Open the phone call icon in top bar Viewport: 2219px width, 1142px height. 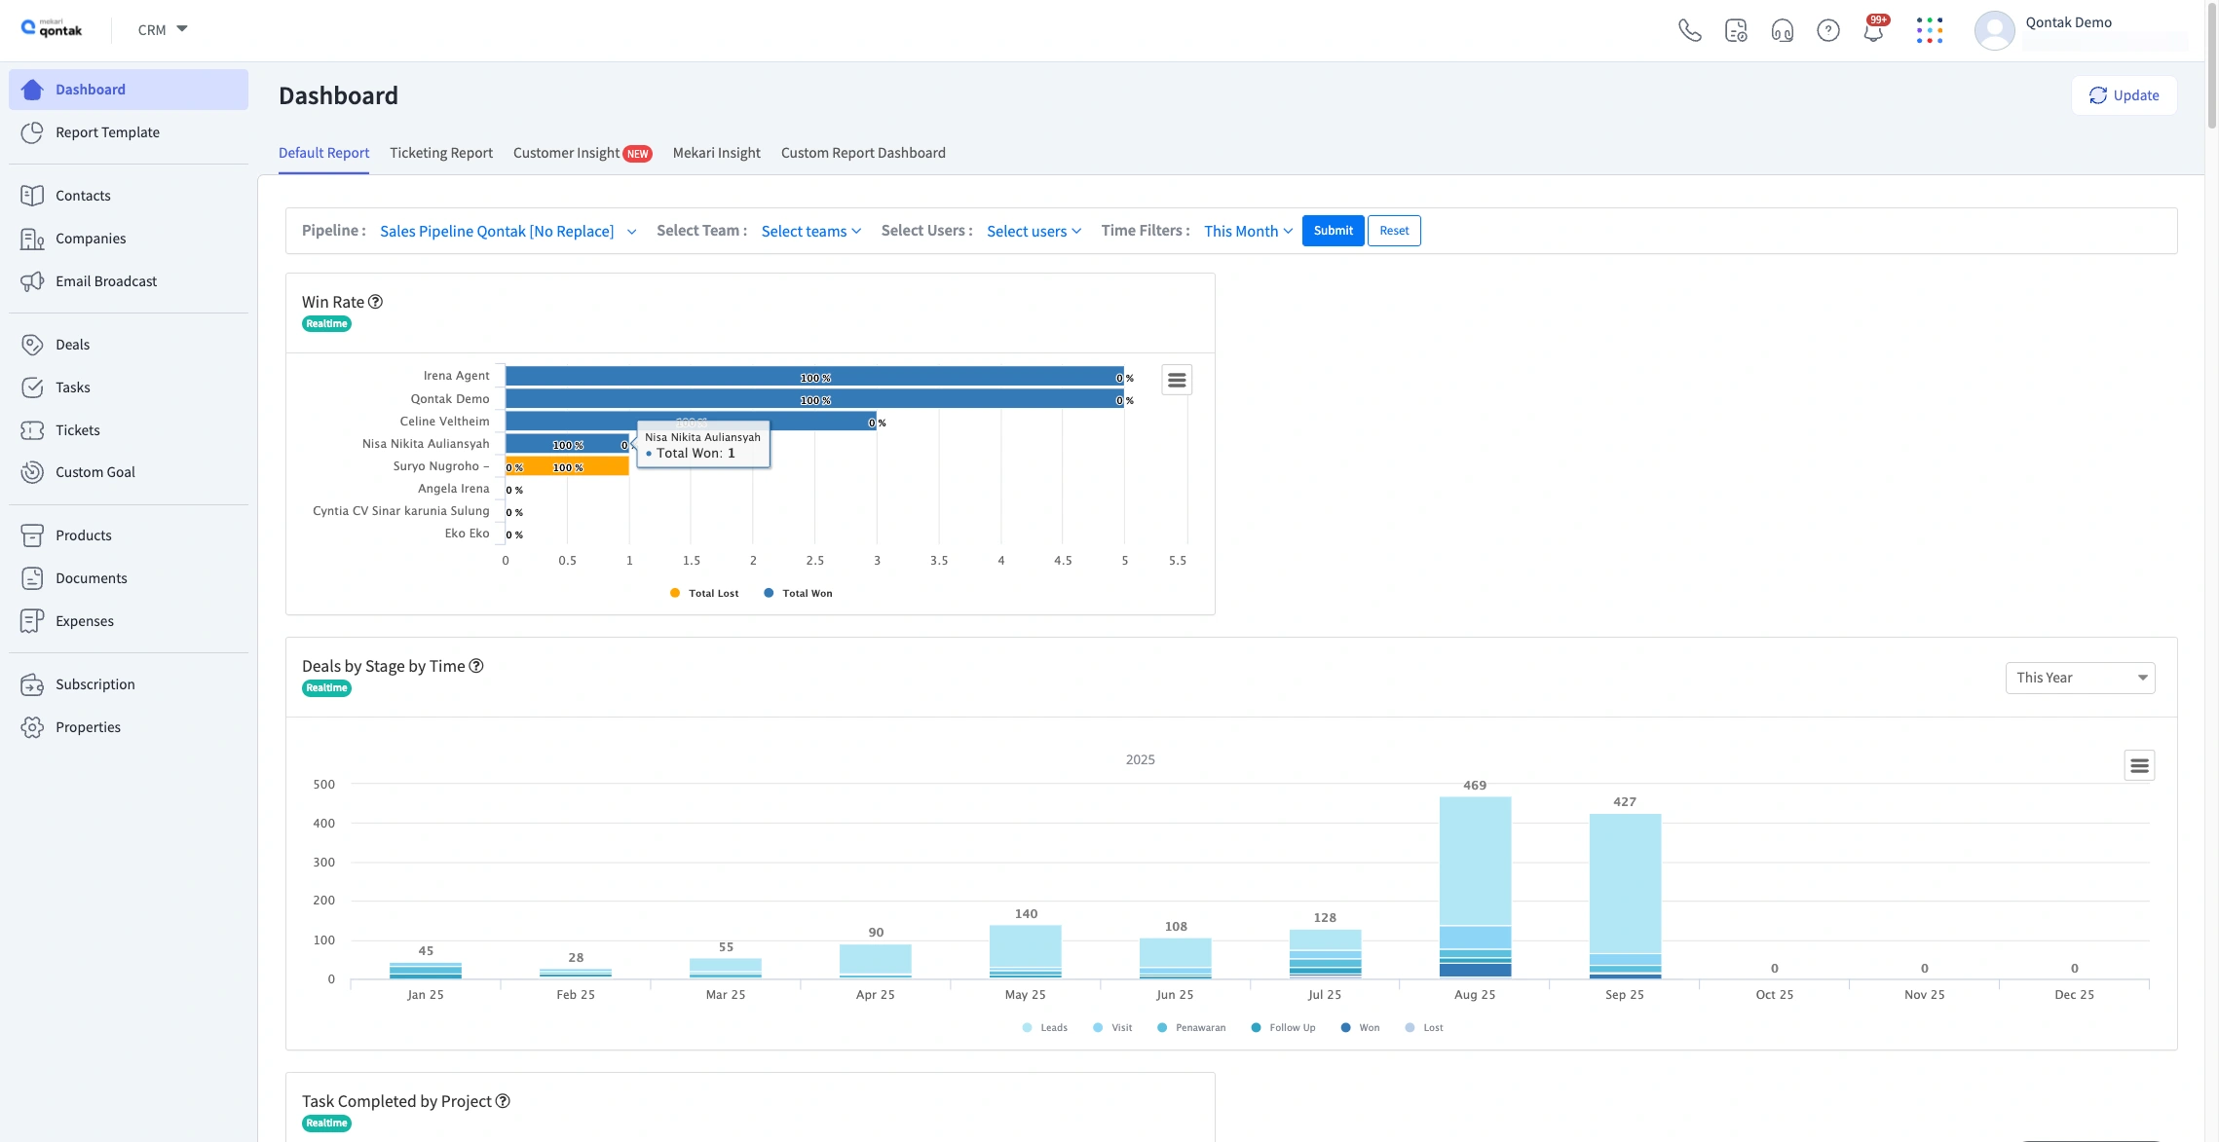(1690, 30)
